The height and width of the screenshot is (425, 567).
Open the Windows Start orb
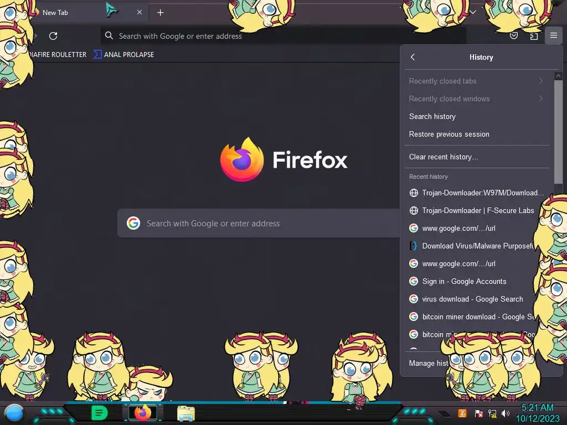click(14, 413)
